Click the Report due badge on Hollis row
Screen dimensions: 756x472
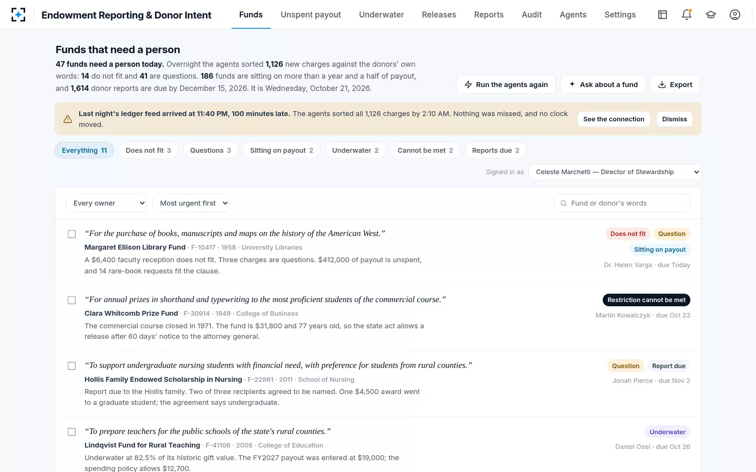669,366
